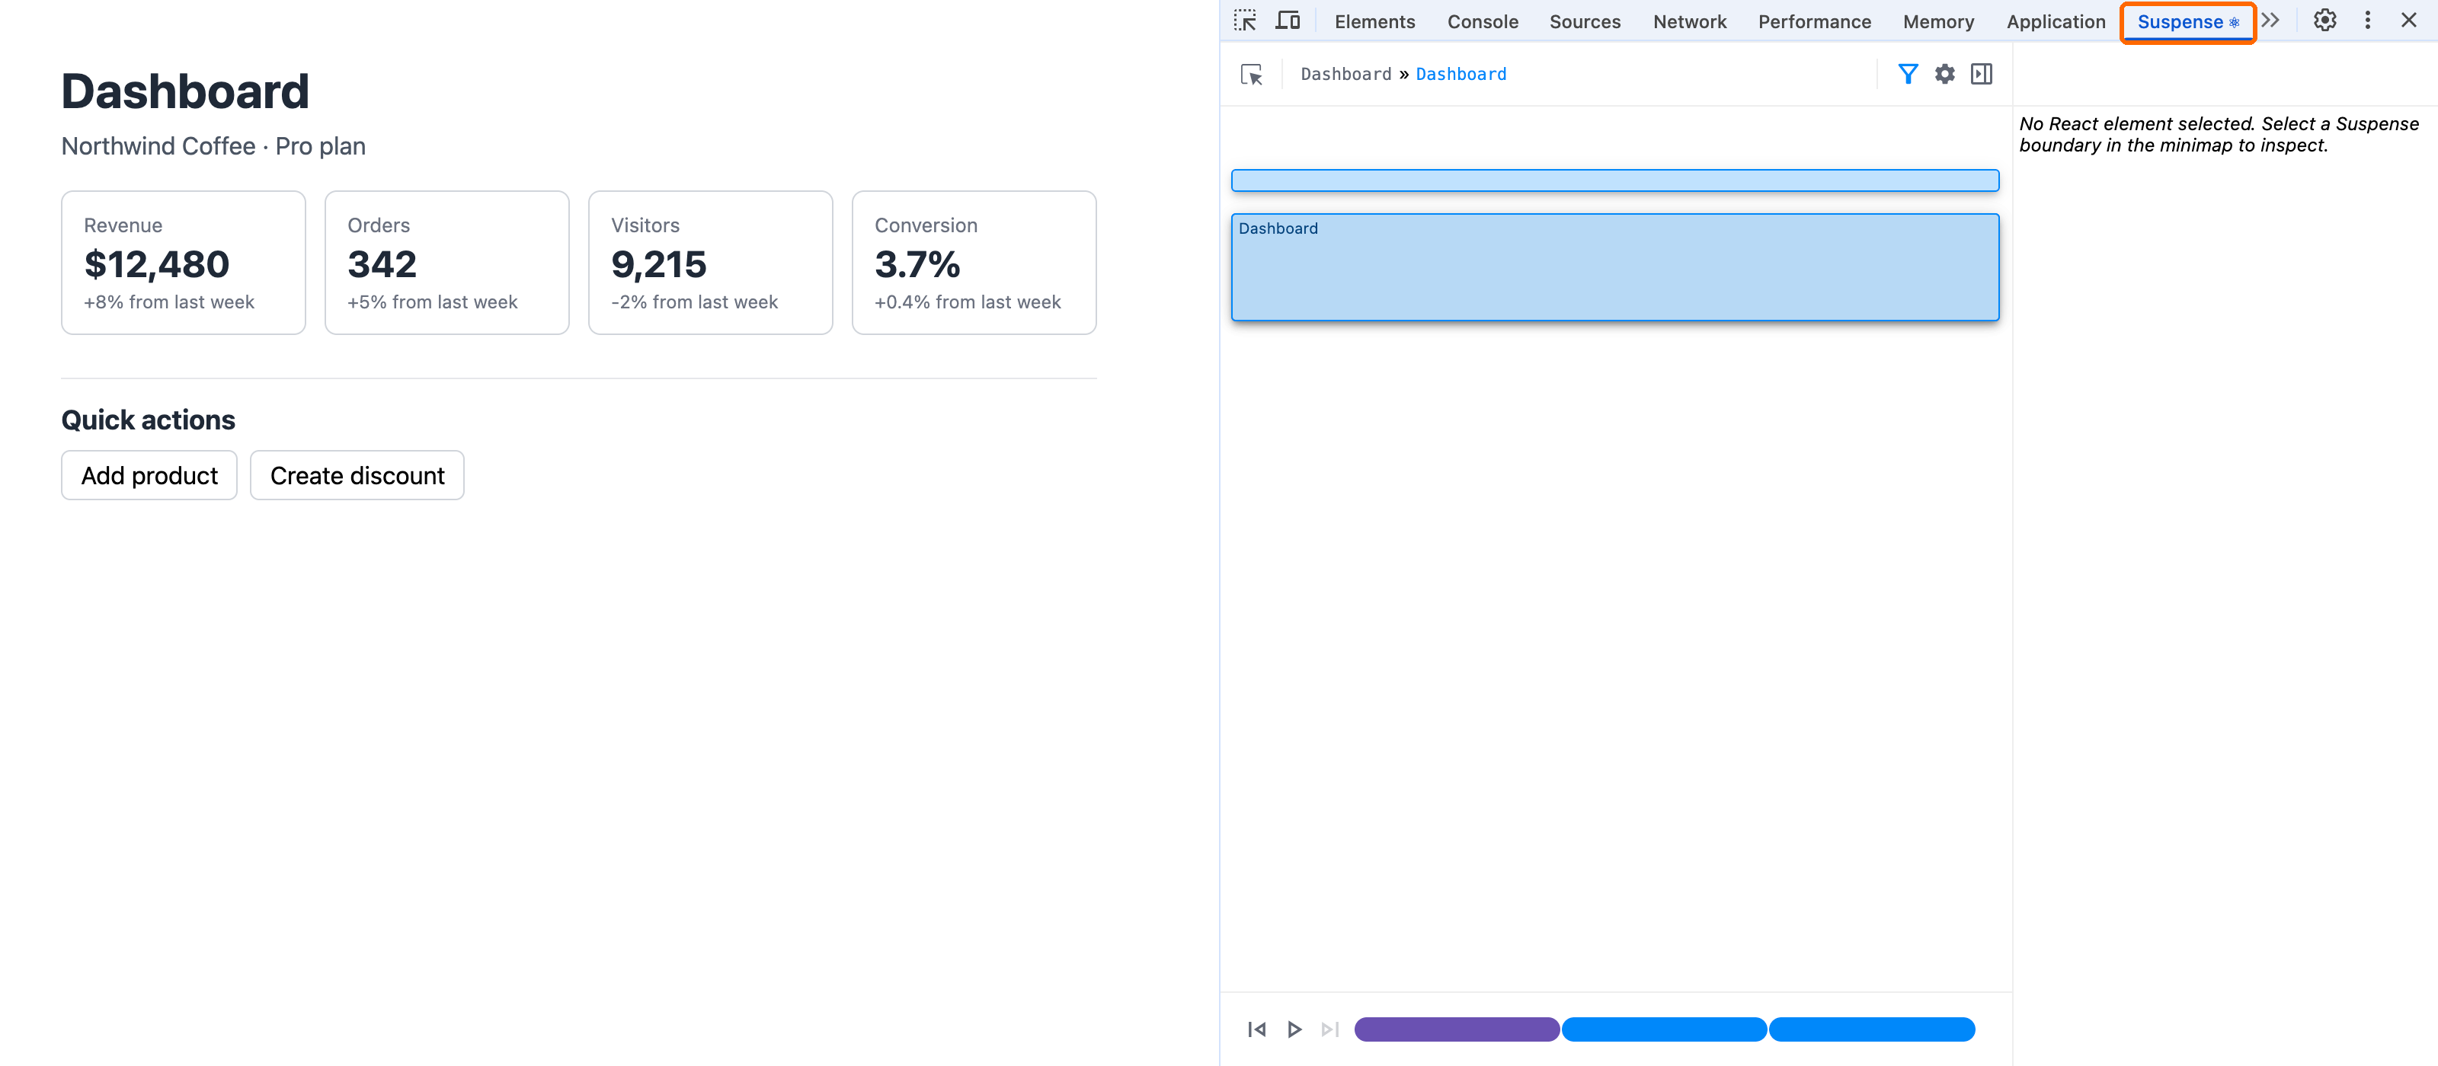Screen dimensions: 2438x1066
Task: Select the last blue timeline segment
Action: pos(1871,1029)
